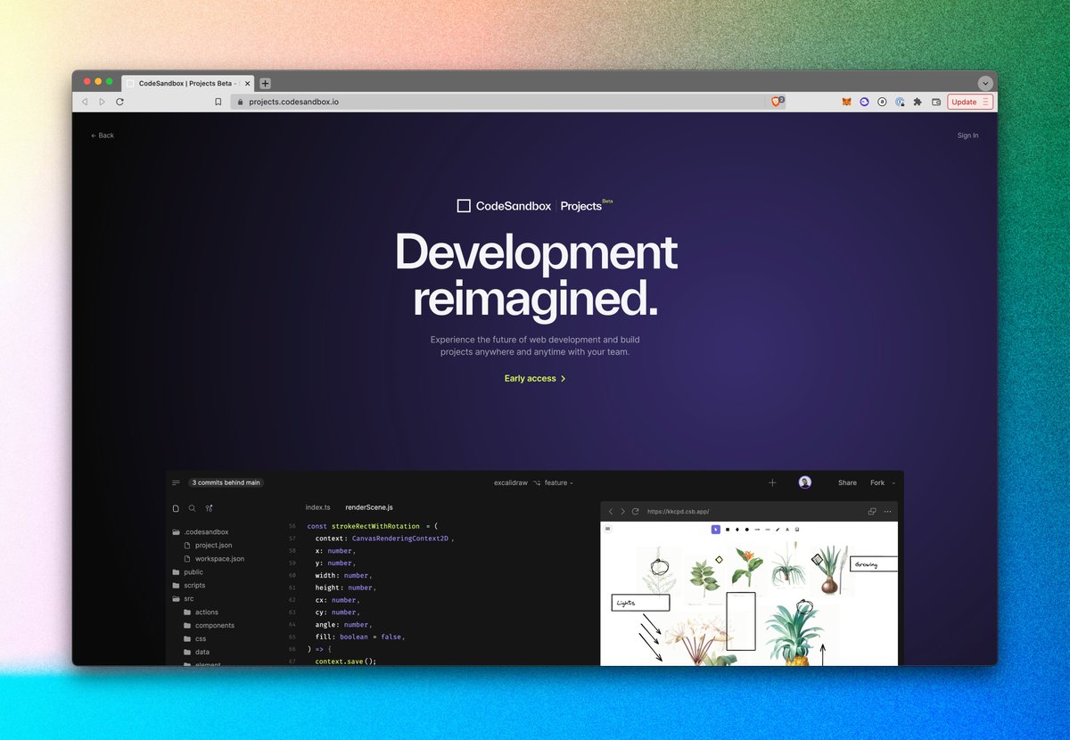Open the preview pane three-dots menu
This screenshot has height=740, width=1070.
887,512
